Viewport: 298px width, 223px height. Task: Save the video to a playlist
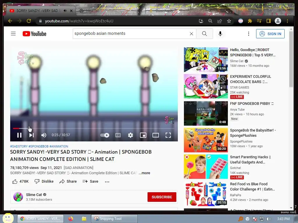90,181
